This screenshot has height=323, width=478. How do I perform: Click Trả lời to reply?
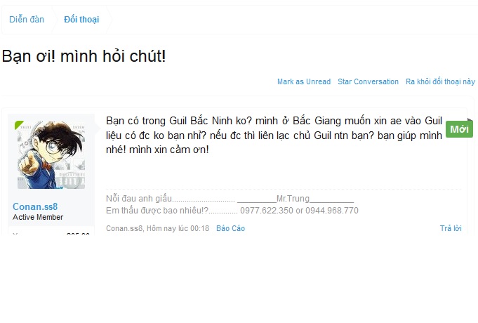click(451, 228)
